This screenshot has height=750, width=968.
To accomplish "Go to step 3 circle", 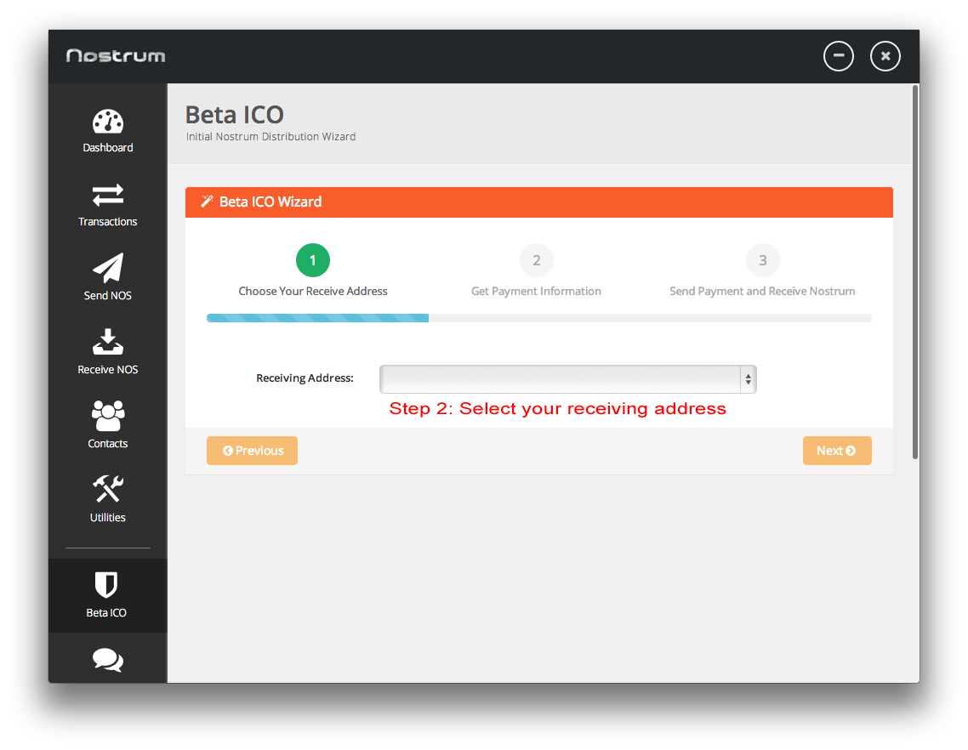I will 763,260.
